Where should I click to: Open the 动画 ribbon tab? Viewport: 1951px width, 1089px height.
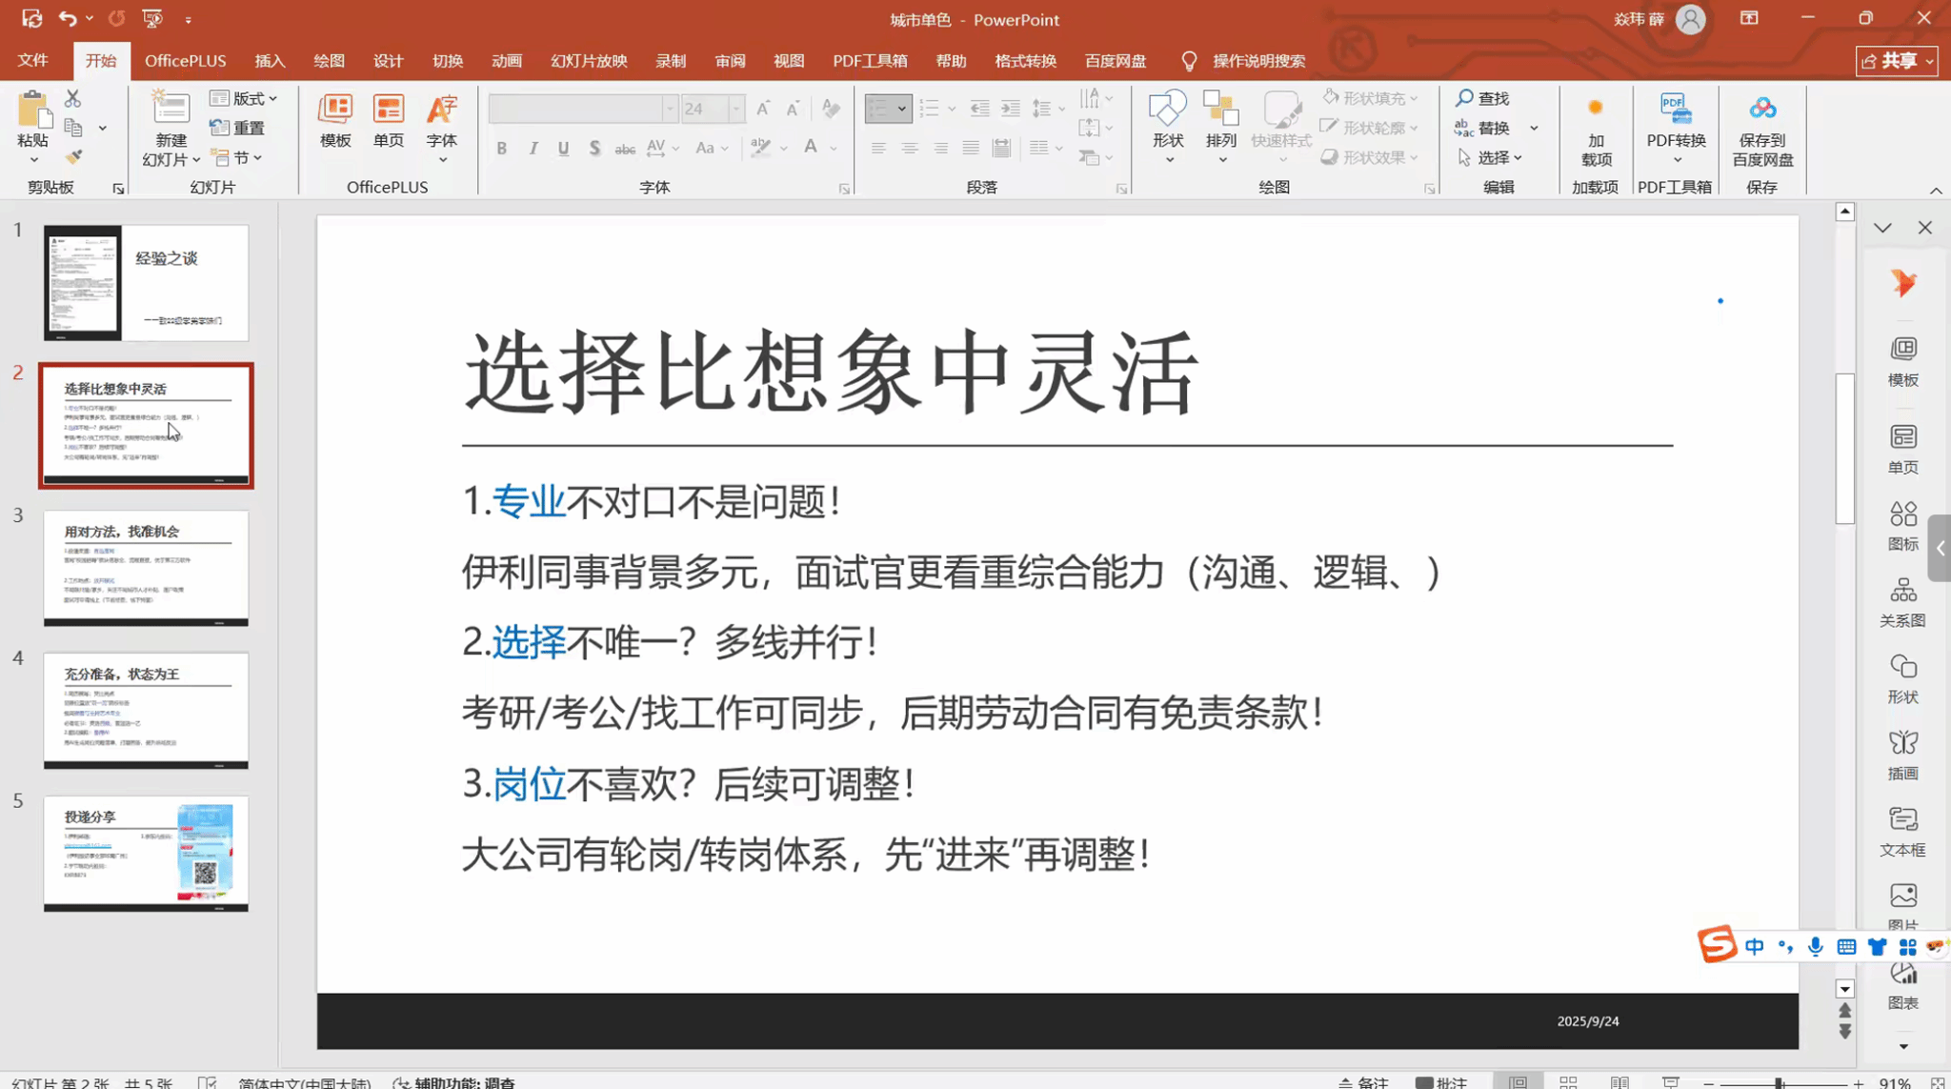506,61
